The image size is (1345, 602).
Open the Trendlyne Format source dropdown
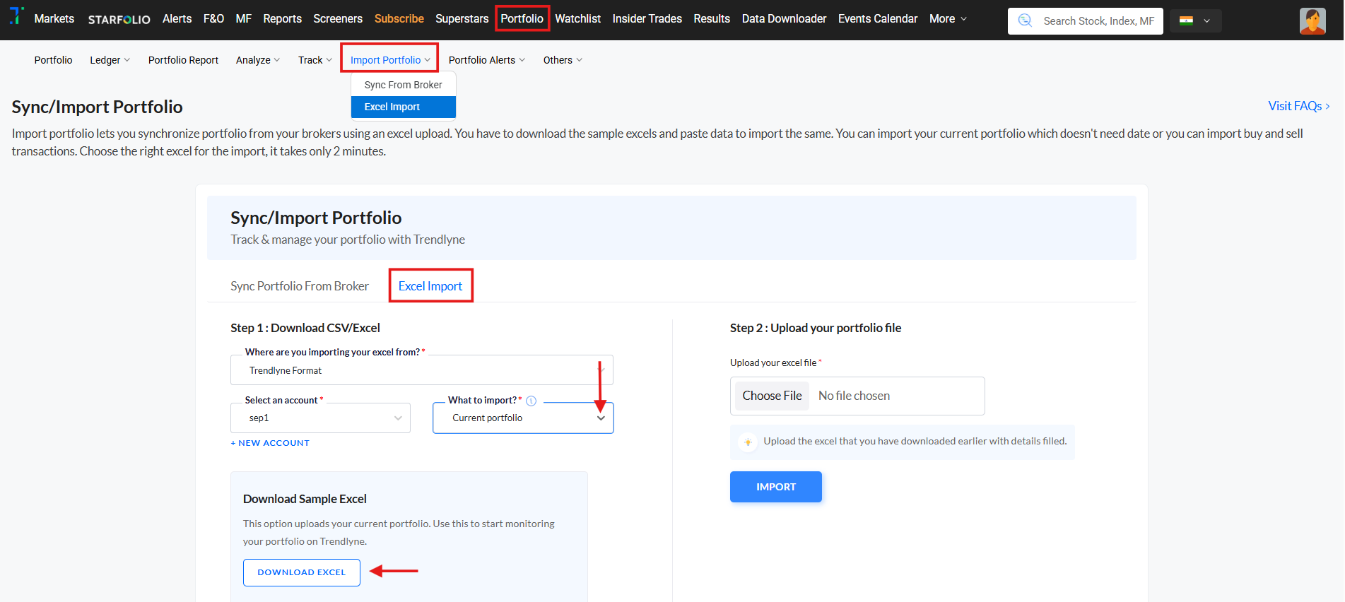pyautogui.click(x=421, y=370)
